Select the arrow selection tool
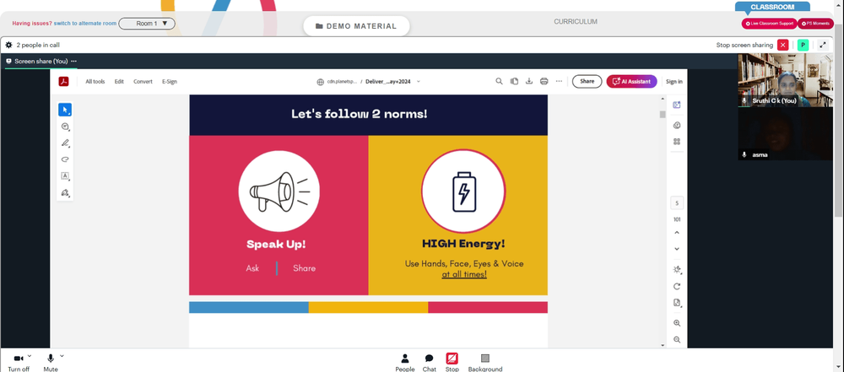The image size is (844, 372). coord(65,110)
